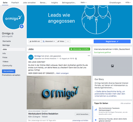Click the Ormigo avatar in the job post
The image size is (133, 122).
(x=31, y=57)
